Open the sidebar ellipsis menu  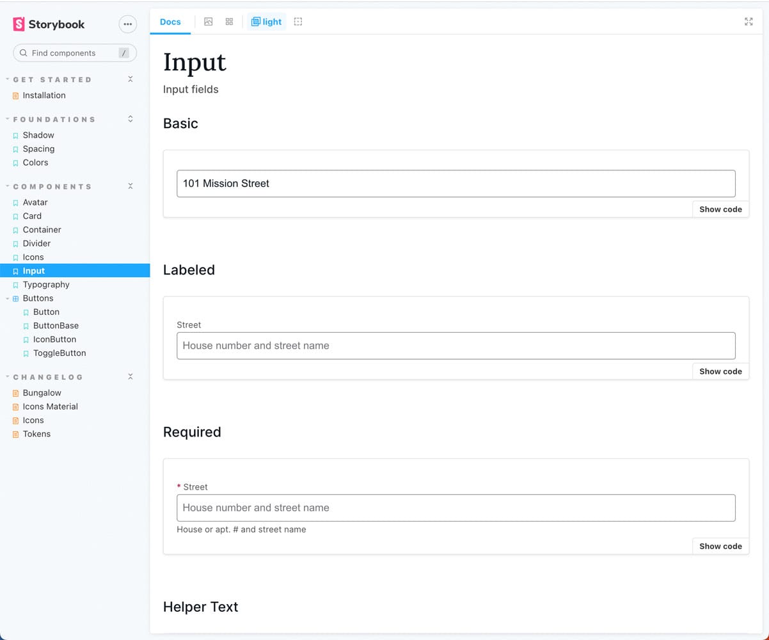click(128, 24)
